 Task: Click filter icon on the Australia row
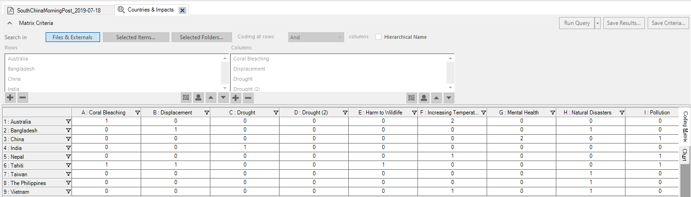(x=68, y=122)
